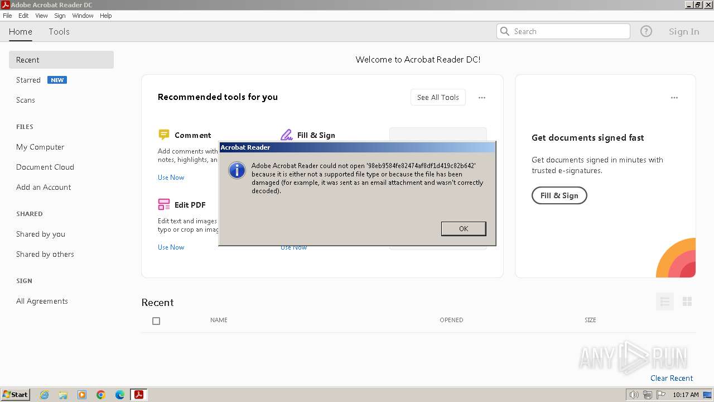The height and width of the screenshot is (402, 714).
Task: Click Clear Recent link
Action: point(672,378)
